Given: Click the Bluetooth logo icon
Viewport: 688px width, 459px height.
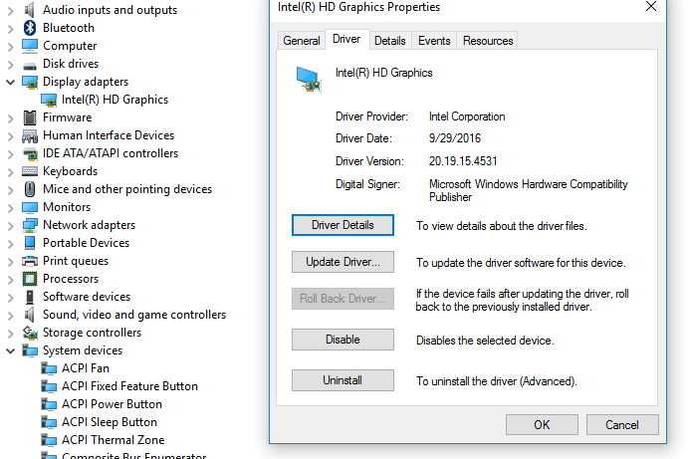Looking at the screenshot, I should coord(30,28).
